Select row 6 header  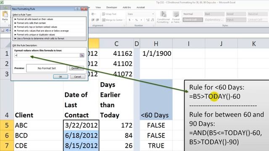[x=7, y=135]
